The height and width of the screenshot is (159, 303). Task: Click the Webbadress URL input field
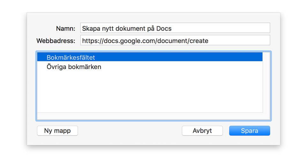click(x=175, y=40)
